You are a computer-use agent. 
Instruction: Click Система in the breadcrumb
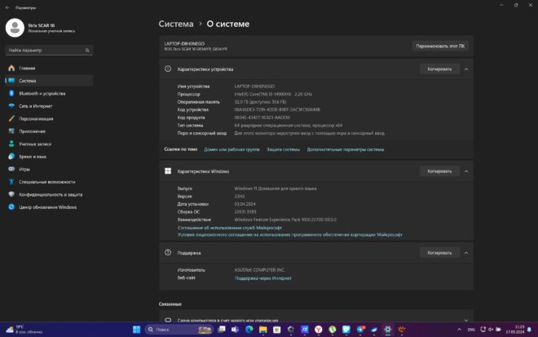176,24
